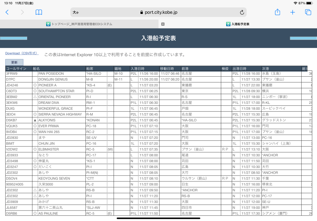Click the Download (CSV形式) link

tap(22, 53)
